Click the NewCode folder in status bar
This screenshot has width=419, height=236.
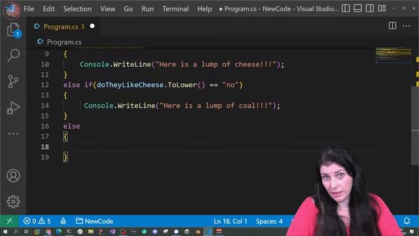pos(94,221)
